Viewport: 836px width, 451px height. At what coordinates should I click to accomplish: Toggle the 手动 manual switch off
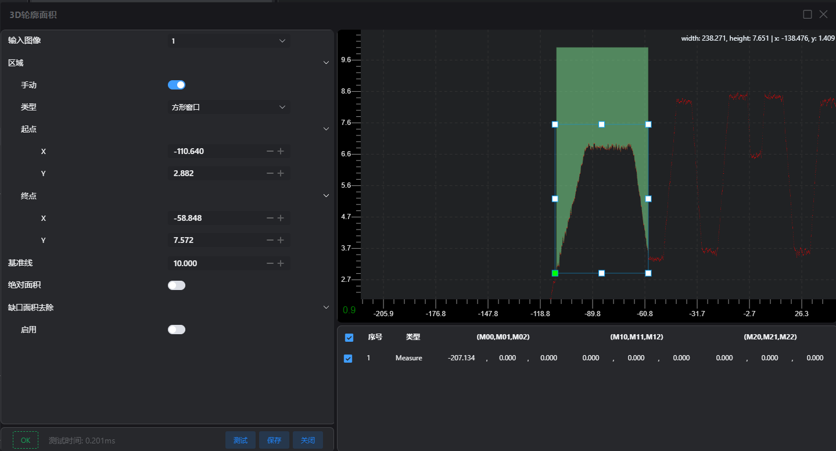177,85
